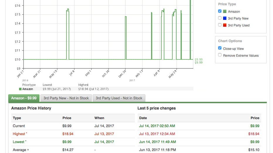The image size is (273, 153).
Task: Click the red 3rd Party Used swatch
Action: [x=225, y=25]
